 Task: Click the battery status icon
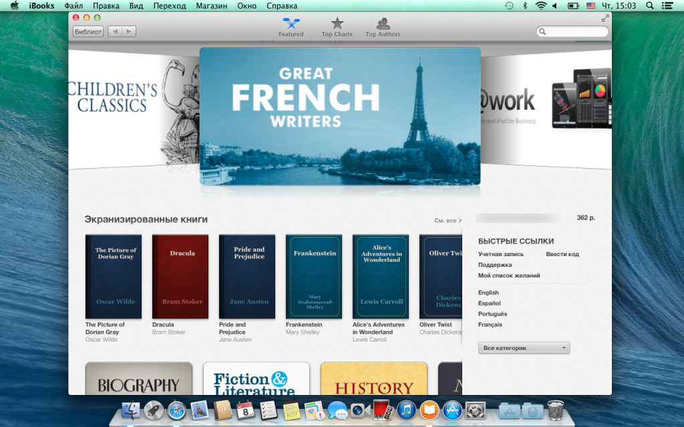572,5
